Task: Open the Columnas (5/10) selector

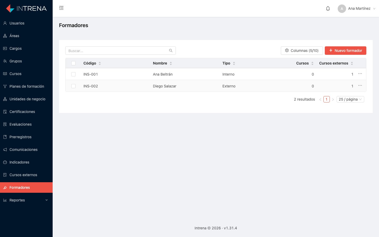Action: [302, 51]
